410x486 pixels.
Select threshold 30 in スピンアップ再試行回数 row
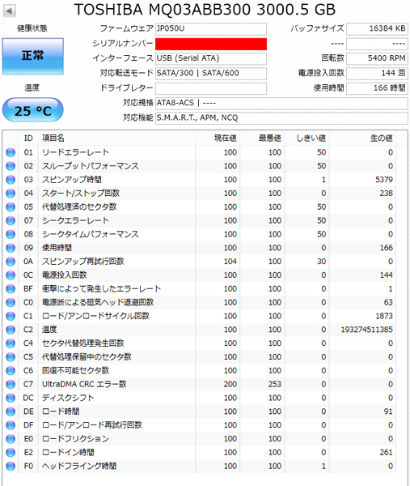click(x=322, y=262)
